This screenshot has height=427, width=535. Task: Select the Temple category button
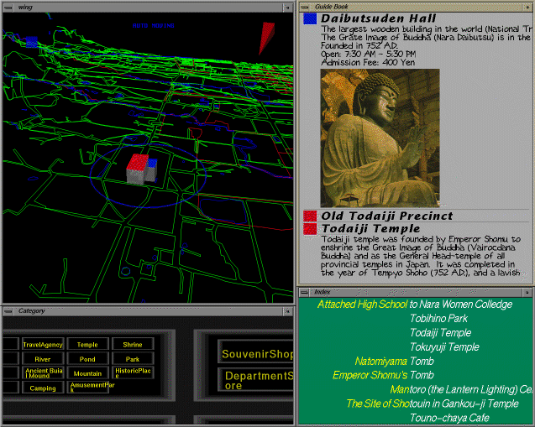tap(87, 345)
